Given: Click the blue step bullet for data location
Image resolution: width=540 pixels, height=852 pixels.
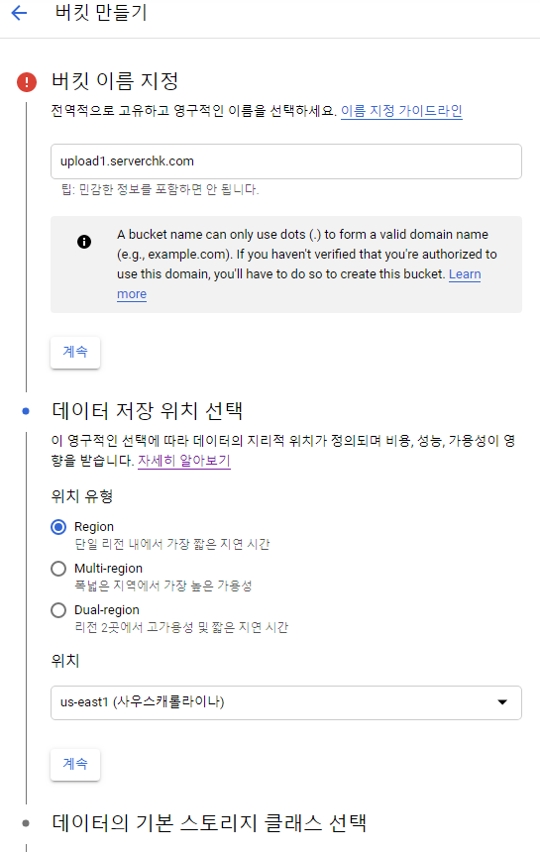Looking at the screenshot, I should pos(26,411).
